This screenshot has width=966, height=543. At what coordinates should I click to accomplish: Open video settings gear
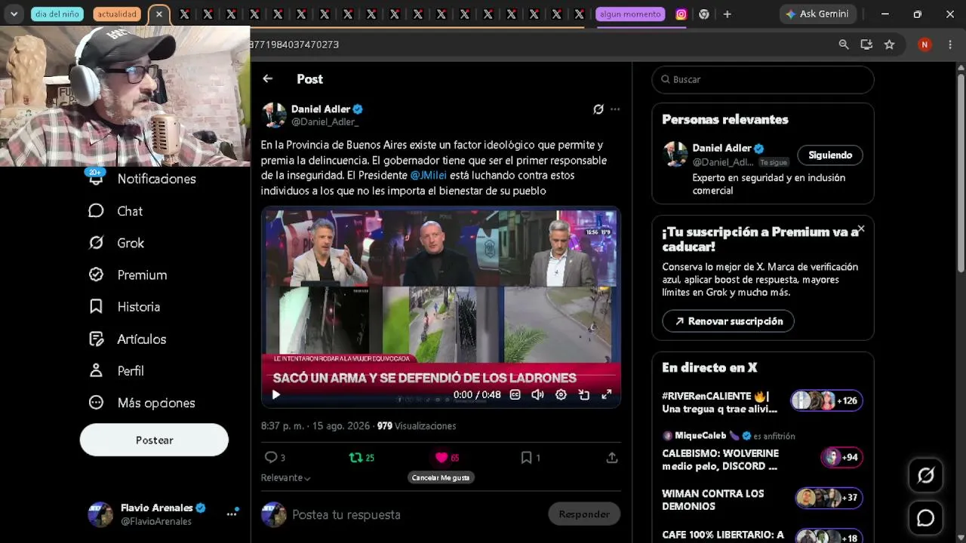tap(561, 394)
